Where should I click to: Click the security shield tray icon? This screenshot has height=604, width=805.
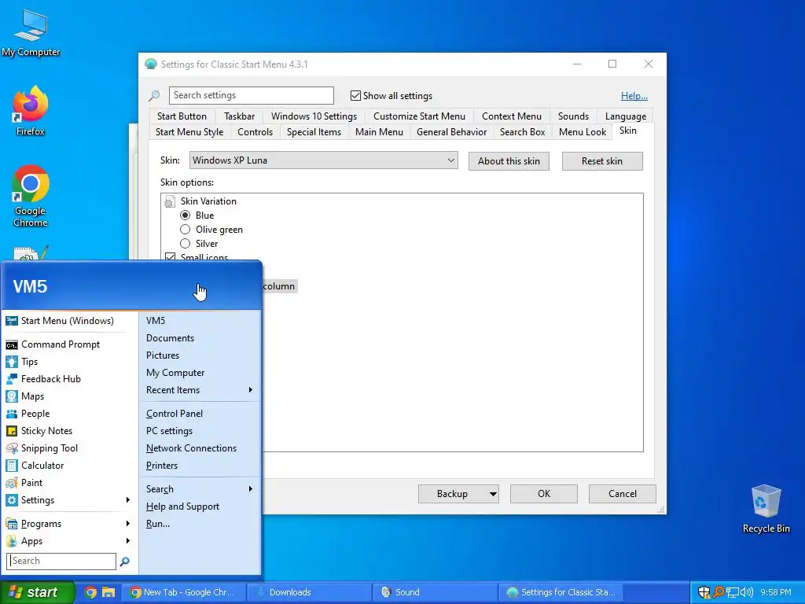point(704,592)
